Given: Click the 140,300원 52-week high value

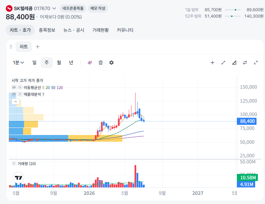Looking at the screenshot, I should coord(254,16).
